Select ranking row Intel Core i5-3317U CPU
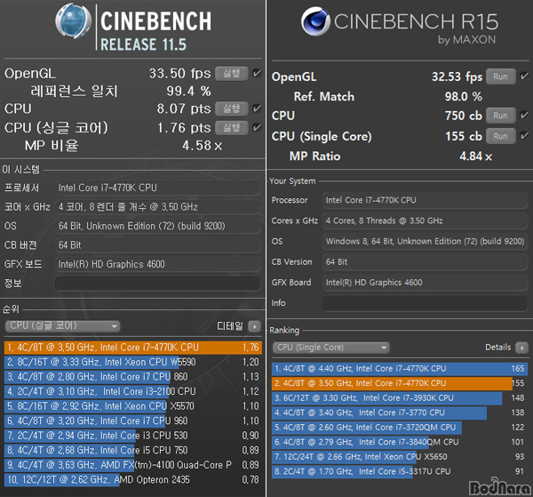 400,471
